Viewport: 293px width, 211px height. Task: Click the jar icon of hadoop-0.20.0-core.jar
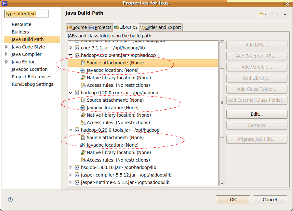coord(77,93)
